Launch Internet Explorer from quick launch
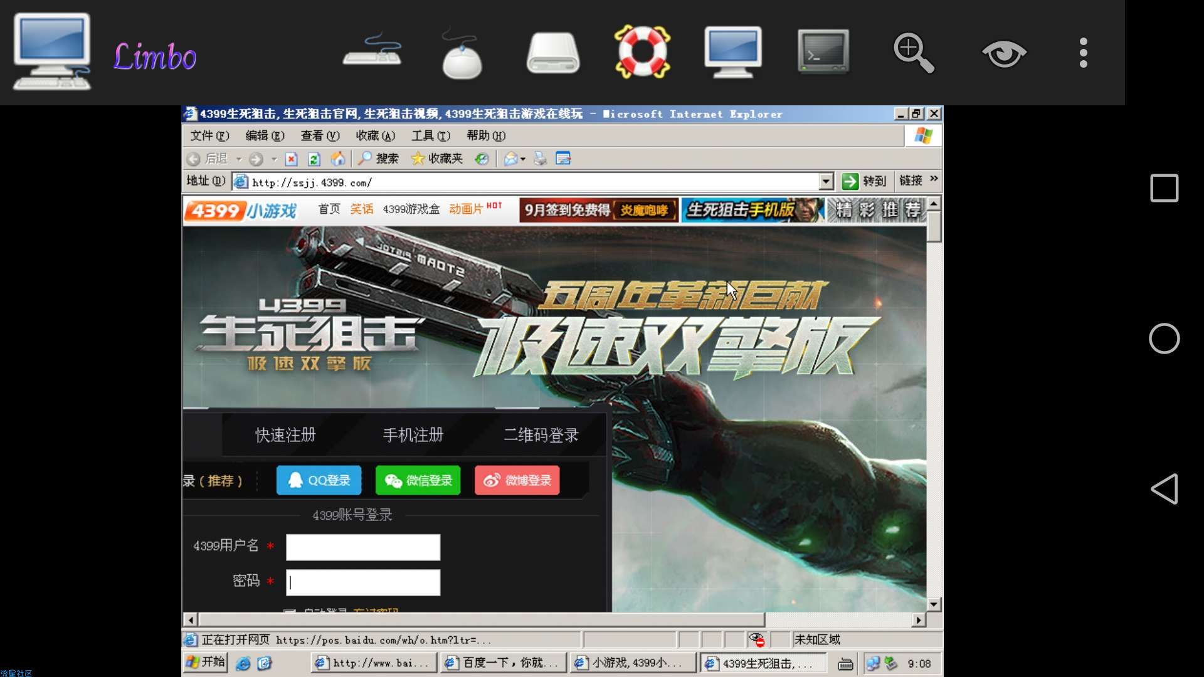 click(x=243, y=663)
